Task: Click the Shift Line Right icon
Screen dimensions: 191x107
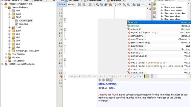Action: click(138, 5)
